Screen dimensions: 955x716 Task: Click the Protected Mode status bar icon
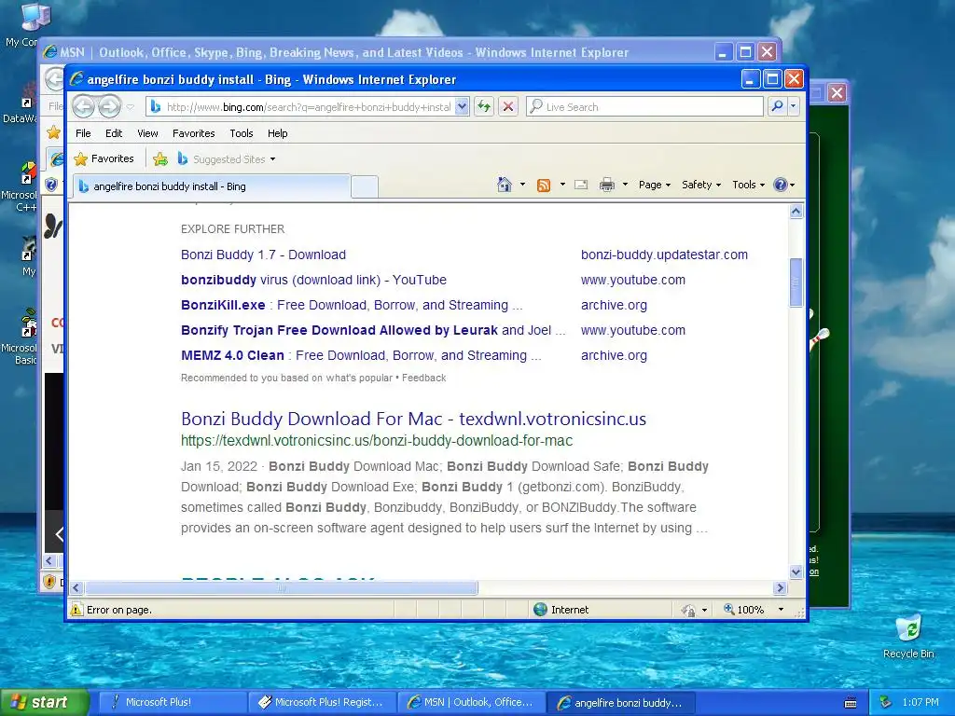pyautogui.click(x=688, y=610)
